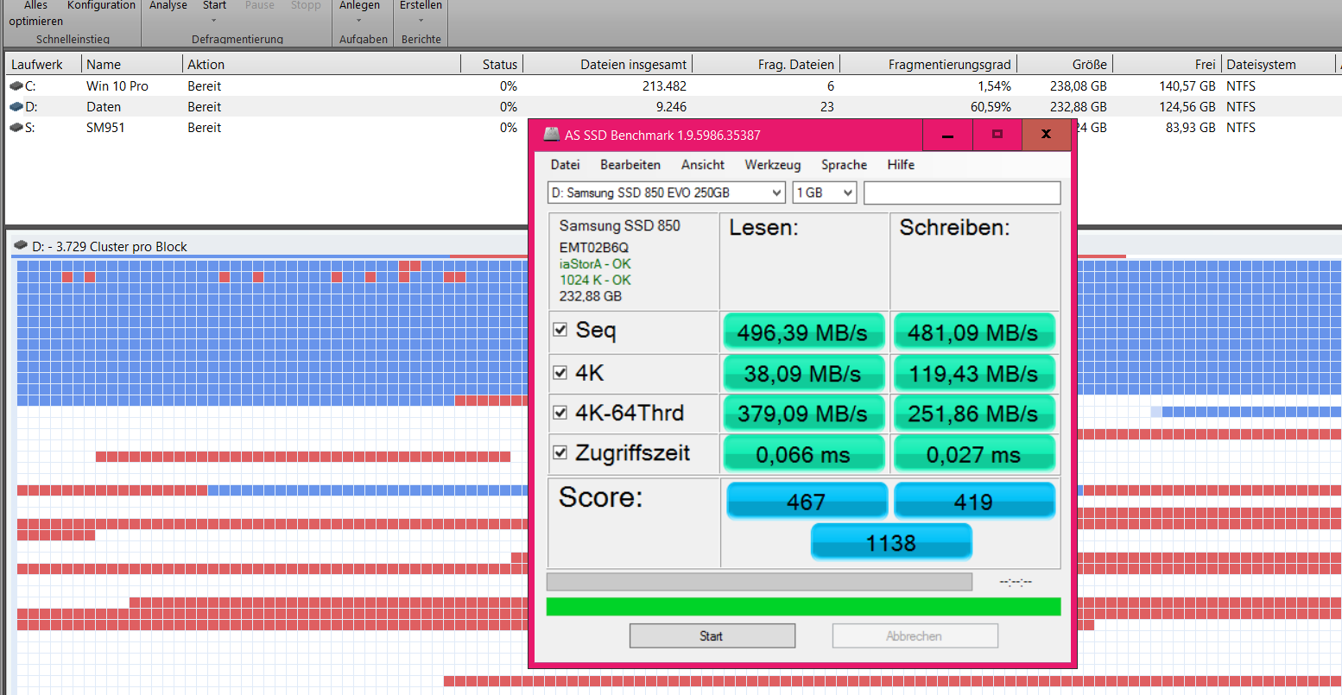Click Alles optimieren in the ribbon
The image size is (1342, 695).
35,13
